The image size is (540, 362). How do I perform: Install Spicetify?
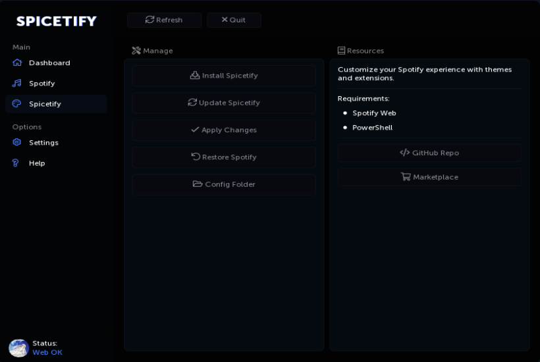point(224,75)
